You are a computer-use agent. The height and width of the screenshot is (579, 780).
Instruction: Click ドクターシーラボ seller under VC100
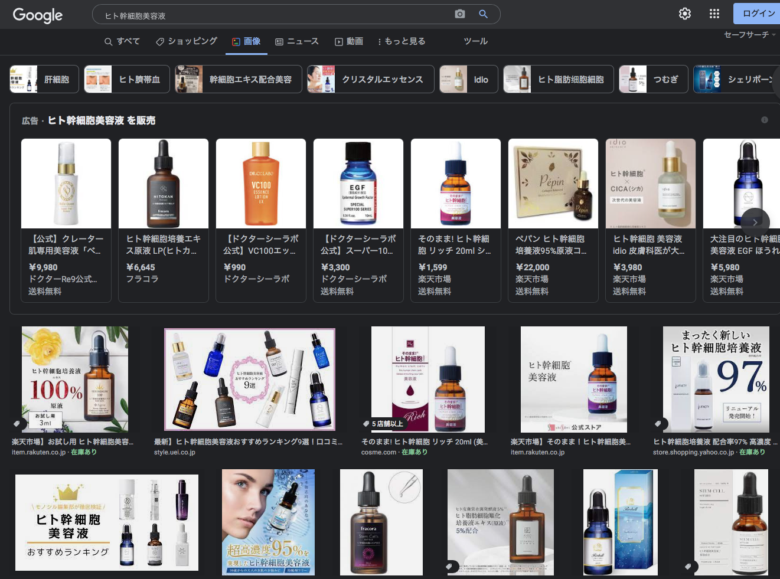tap(256, 279)
